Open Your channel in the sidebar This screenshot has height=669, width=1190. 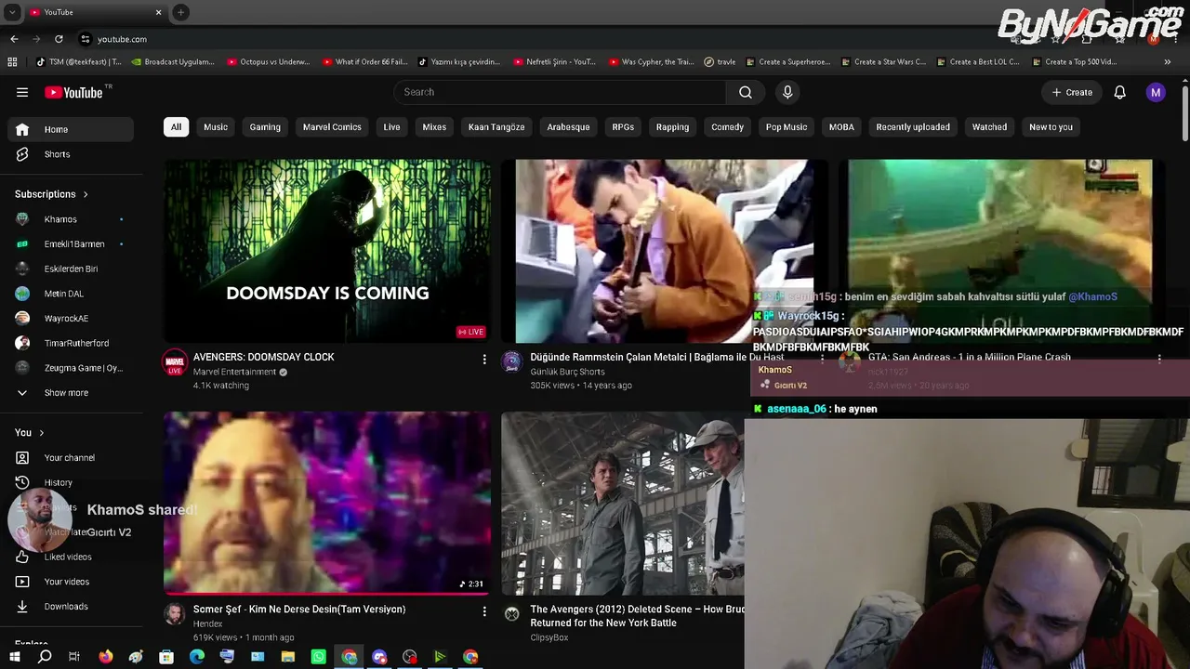71,457
